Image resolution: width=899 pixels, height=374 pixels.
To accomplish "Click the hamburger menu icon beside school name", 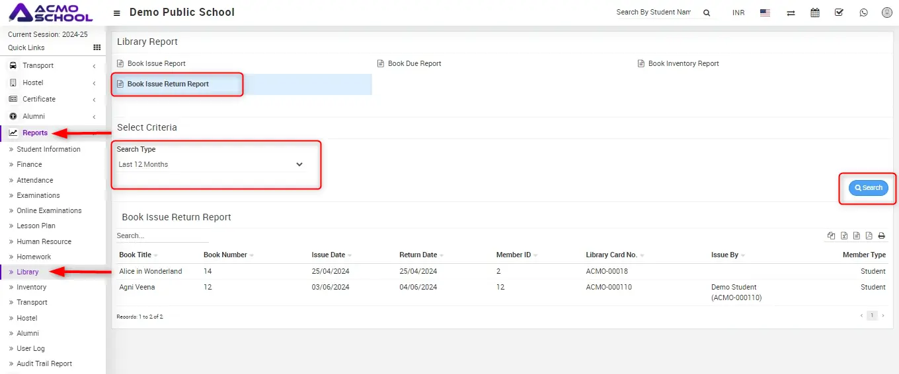I will point(117,13).
